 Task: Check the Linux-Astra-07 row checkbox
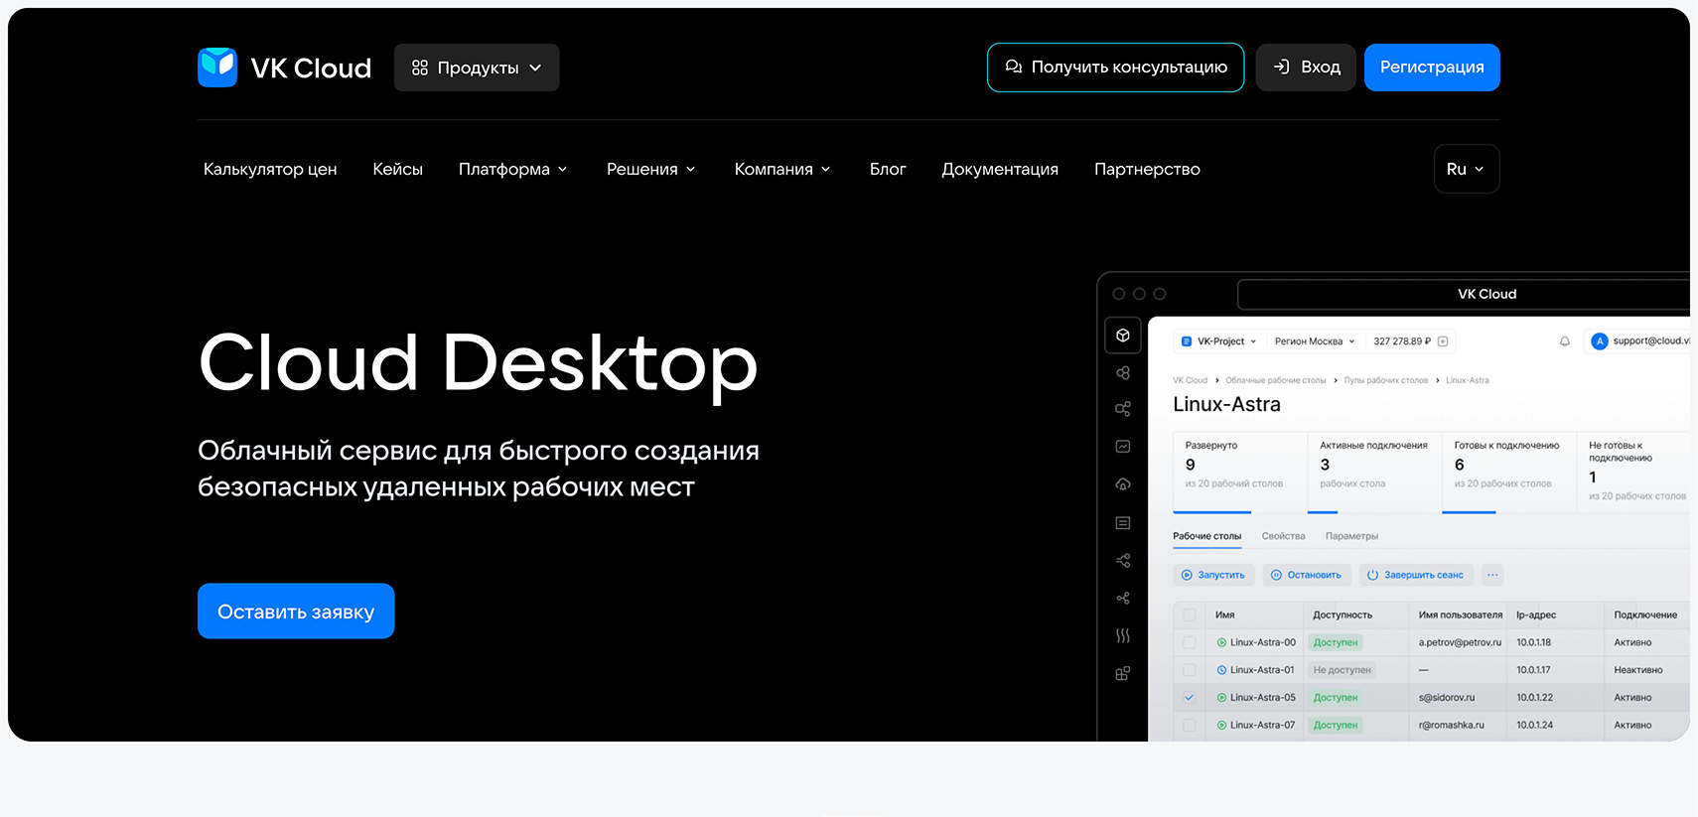coord(1190,726)
